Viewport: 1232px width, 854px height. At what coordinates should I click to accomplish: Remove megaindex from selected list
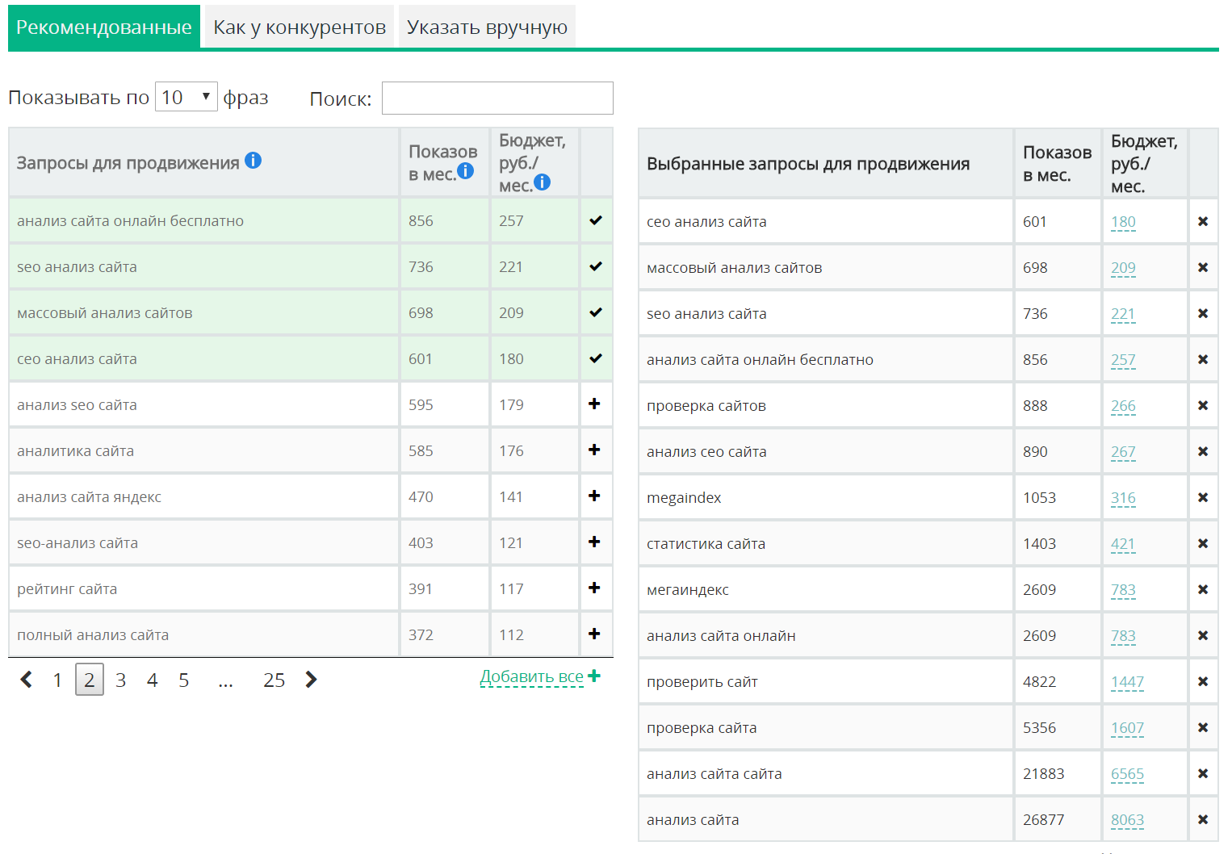tap(1203, 497)
